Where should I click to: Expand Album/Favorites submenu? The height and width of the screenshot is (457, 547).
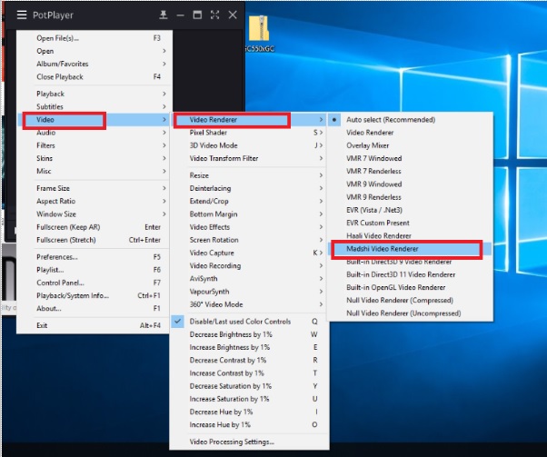94,64
